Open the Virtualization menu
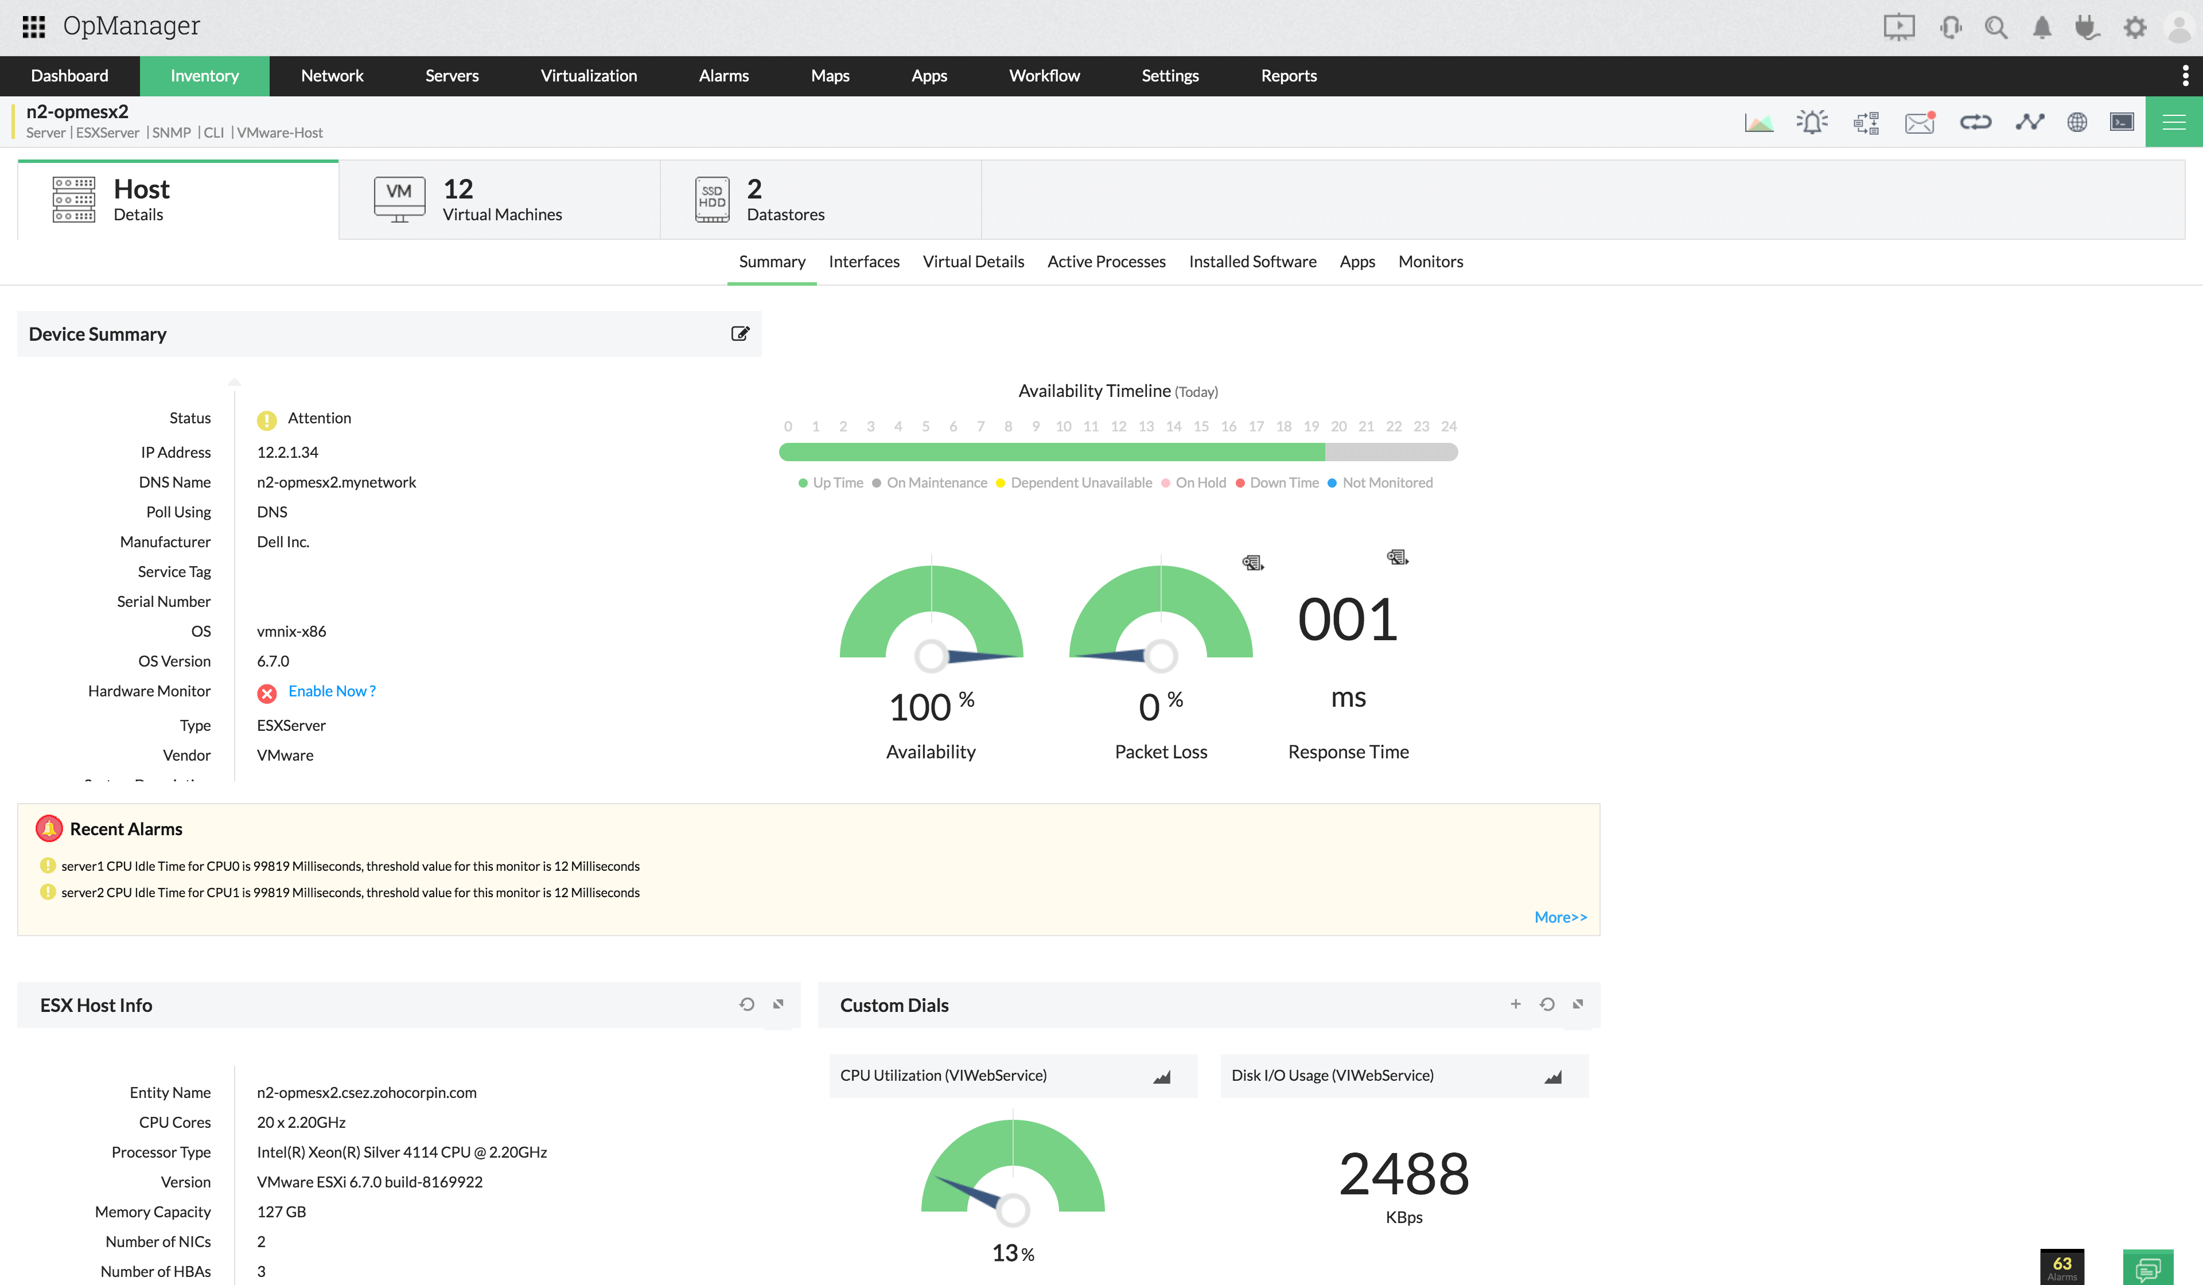The width and height of the screenshot is (2203, 1285). click(589, 76)
